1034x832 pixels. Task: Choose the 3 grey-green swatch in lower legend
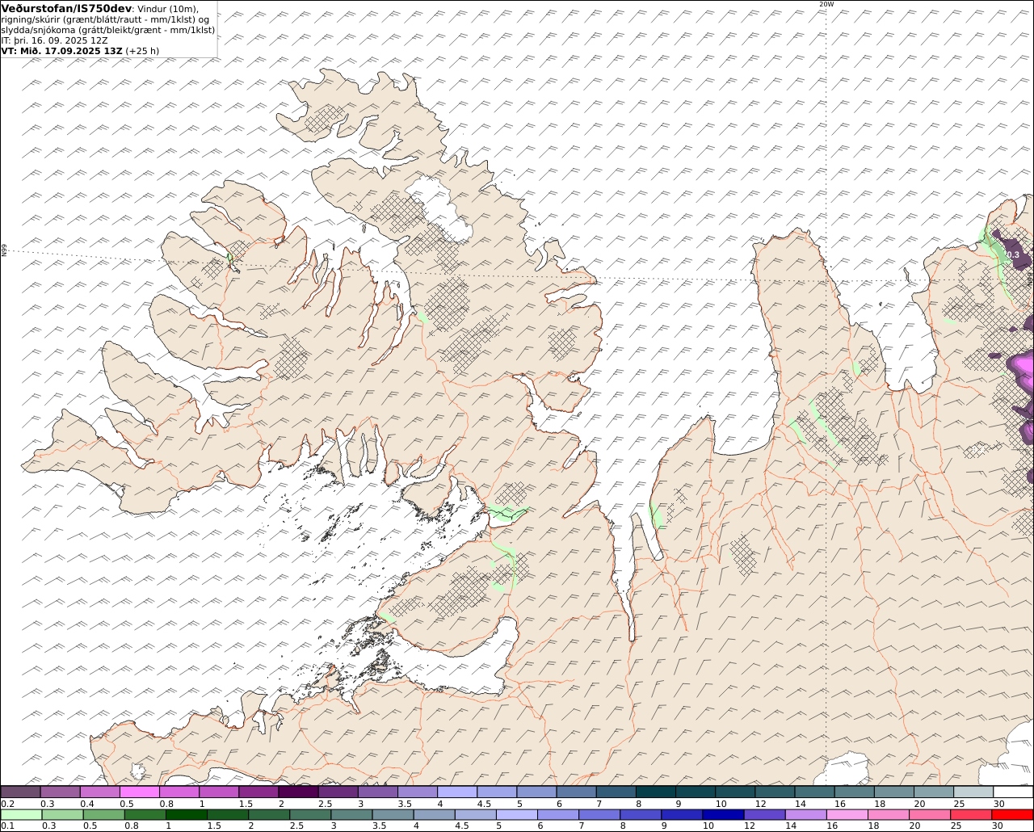351,814
